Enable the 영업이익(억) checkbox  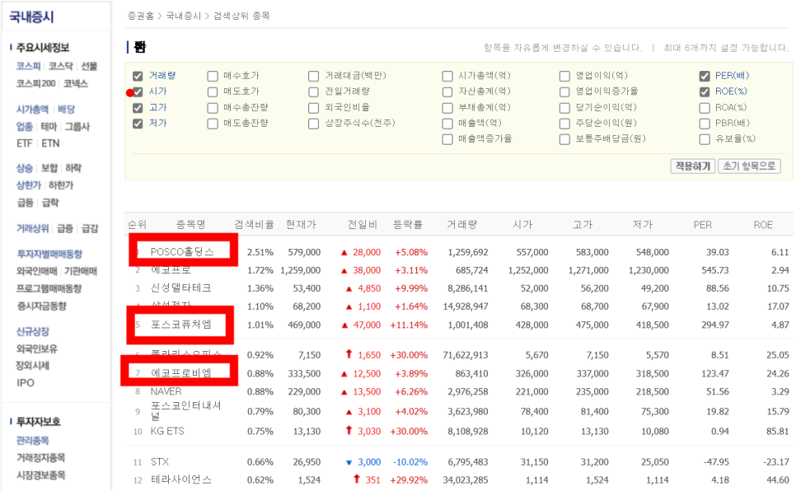click(x=564, y=76)
